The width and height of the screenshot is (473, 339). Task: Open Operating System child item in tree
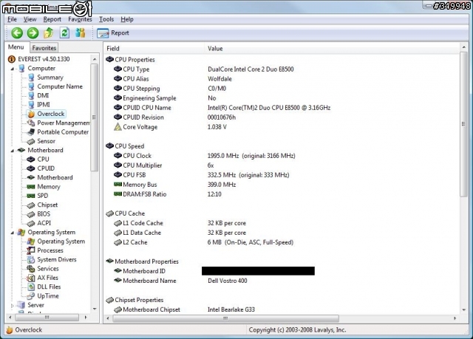coord(61,242)
